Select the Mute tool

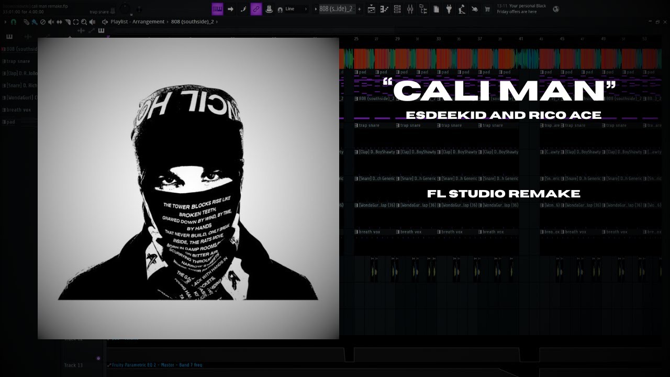pyautogui.click(x=51, y=22)
